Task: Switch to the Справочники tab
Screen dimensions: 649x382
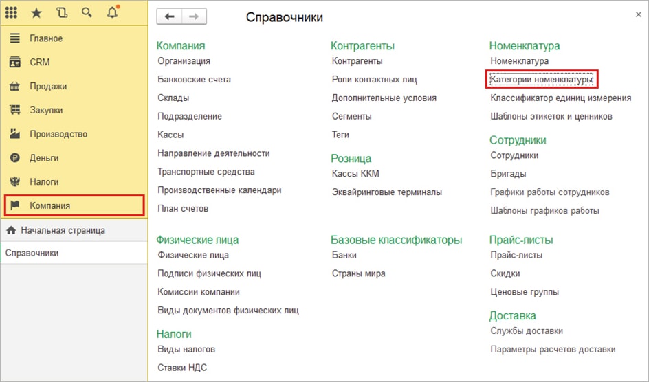Action: pos(32,253)
